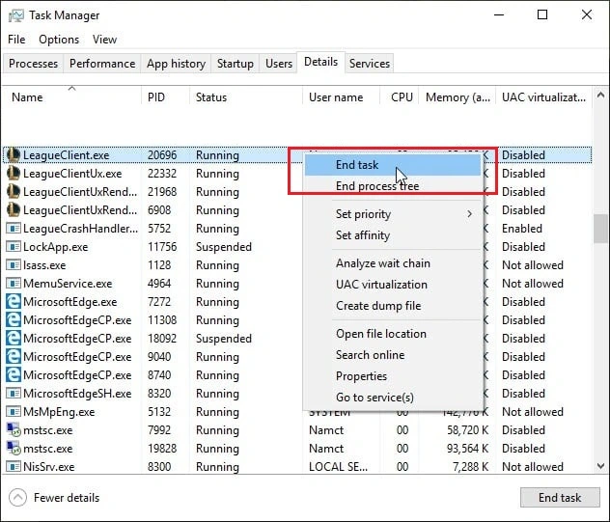Screen dimensions: 610x522
Task: Open the File menu
Action: tap(16, 40)
